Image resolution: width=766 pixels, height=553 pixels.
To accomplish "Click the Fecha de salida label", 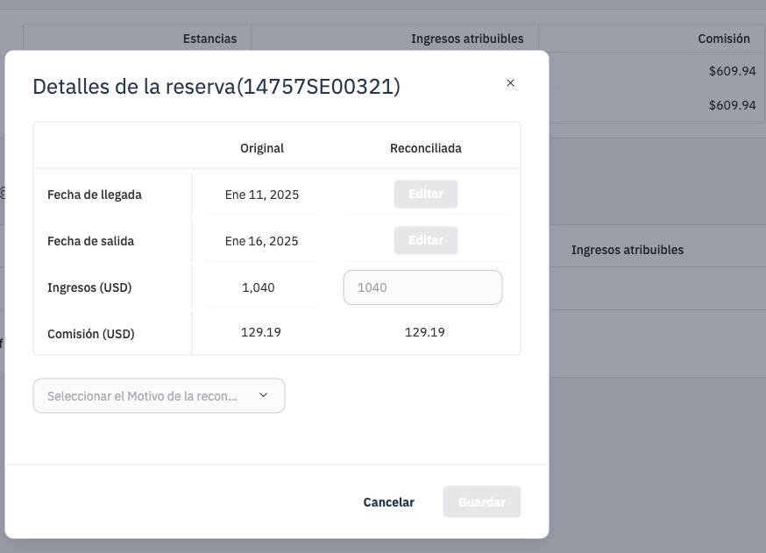I will pos(90,241).
